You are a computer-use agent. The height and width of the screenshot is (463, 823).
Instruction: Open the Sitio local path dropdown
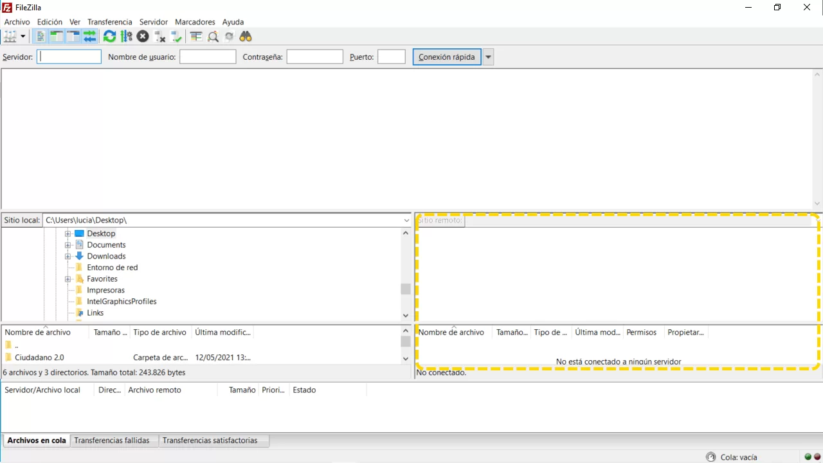(406, 220)
